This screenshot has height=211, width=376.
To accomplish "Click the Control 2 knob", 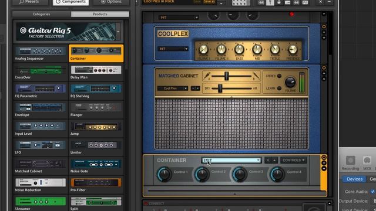I will pyautogui.click(x=202, y=175).
